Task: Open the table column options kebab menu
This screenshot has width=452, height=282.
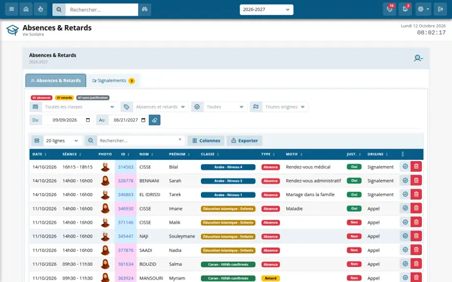Action: (402, 154)
